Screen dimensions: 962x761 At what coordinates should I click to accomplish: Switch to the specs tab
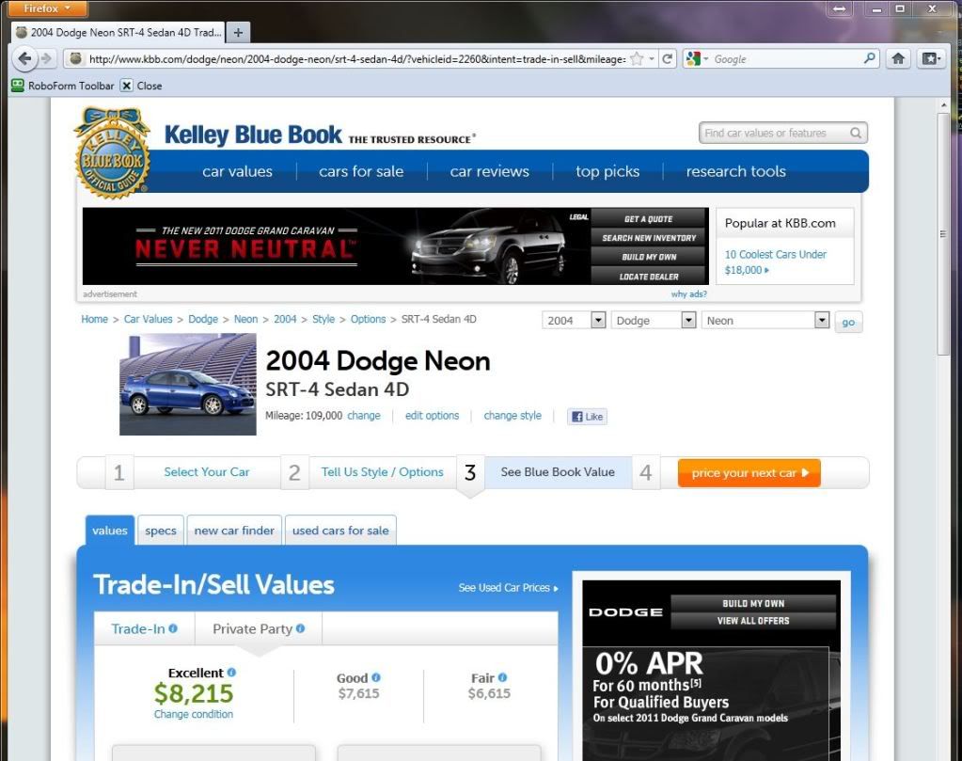(161, 531)
